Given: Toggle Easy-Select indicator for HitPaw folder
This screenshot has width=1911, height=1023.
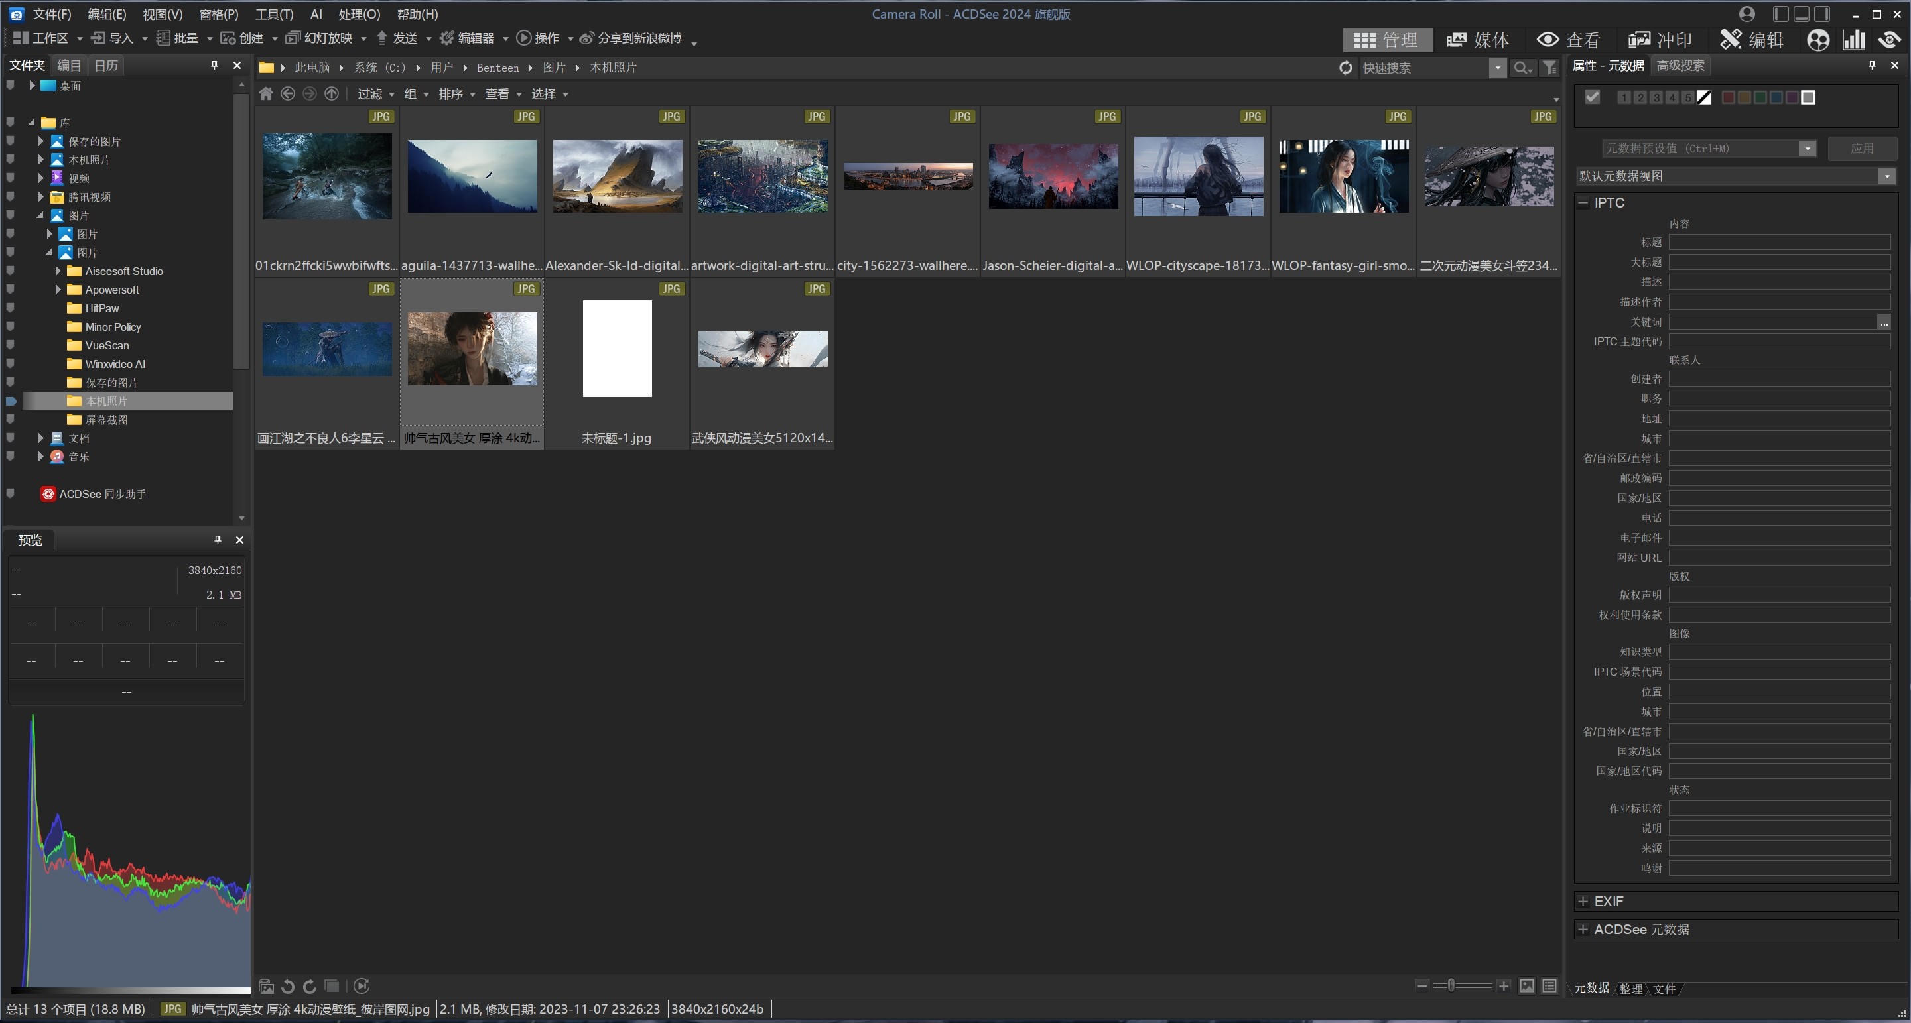Looking at the screenshot, I should tap(11, 308).
